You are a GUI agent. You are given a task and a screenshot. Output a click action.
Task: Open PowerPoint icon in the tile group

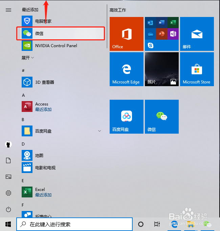pos(162,34)
